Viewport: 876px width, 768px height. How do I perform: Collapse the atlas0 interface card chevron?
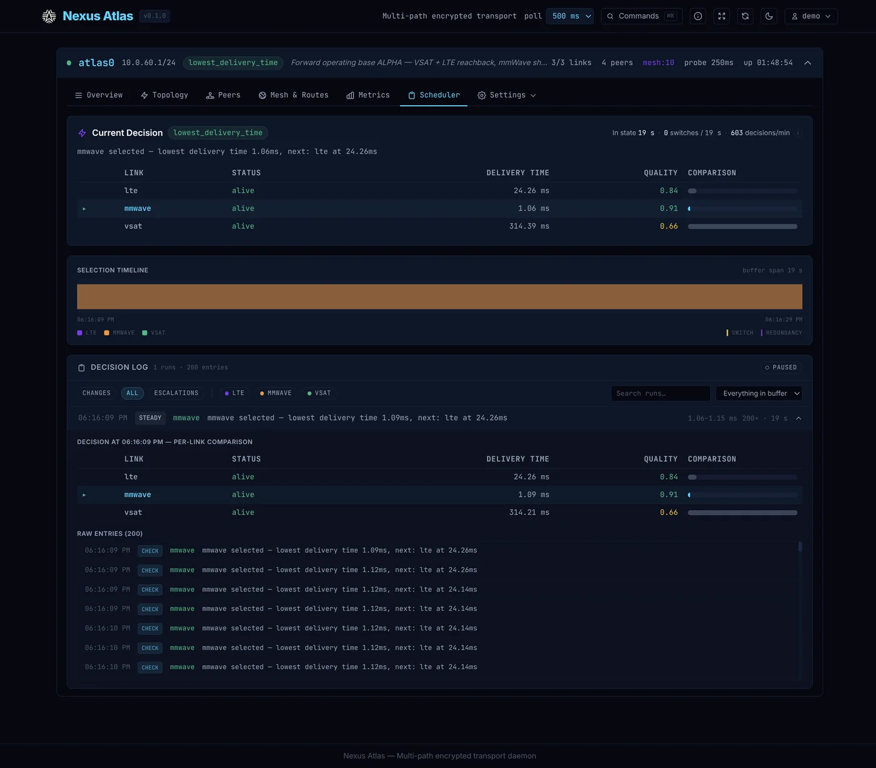[x=808, y=63]
